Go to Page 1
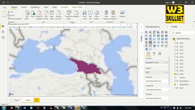 point(17,100)
